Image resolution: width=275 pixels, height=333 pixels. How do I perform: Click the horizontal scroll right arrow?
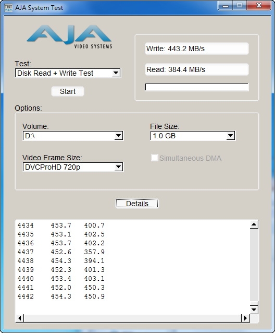point(245,318)
